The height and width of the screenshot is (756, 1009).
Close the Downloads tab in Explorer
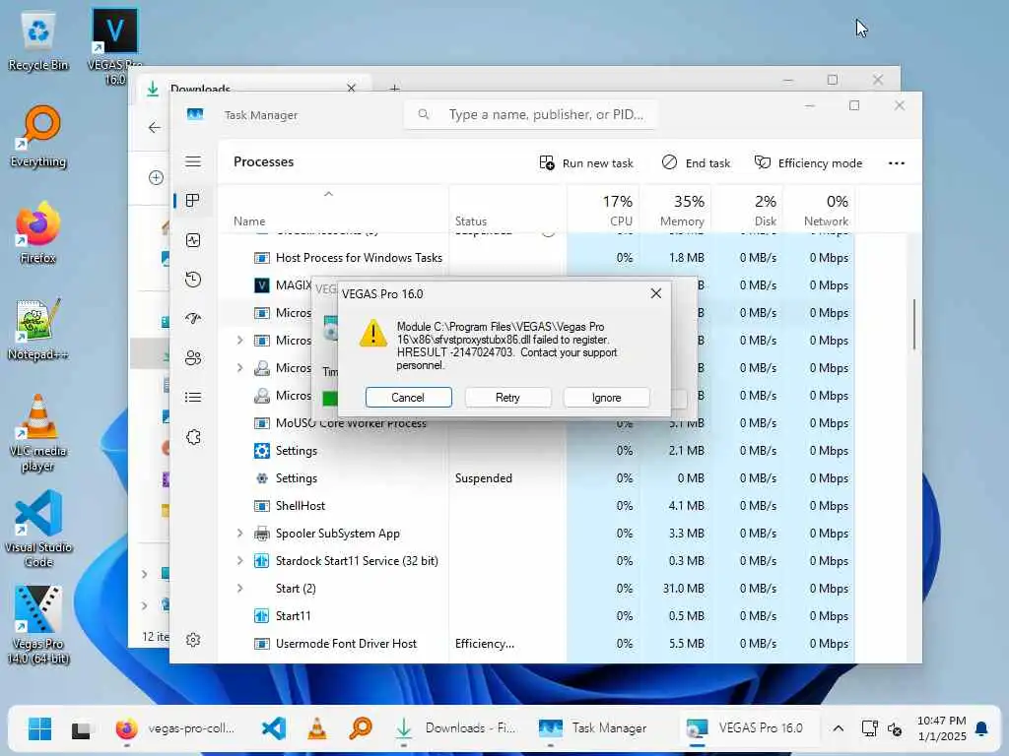352,88
